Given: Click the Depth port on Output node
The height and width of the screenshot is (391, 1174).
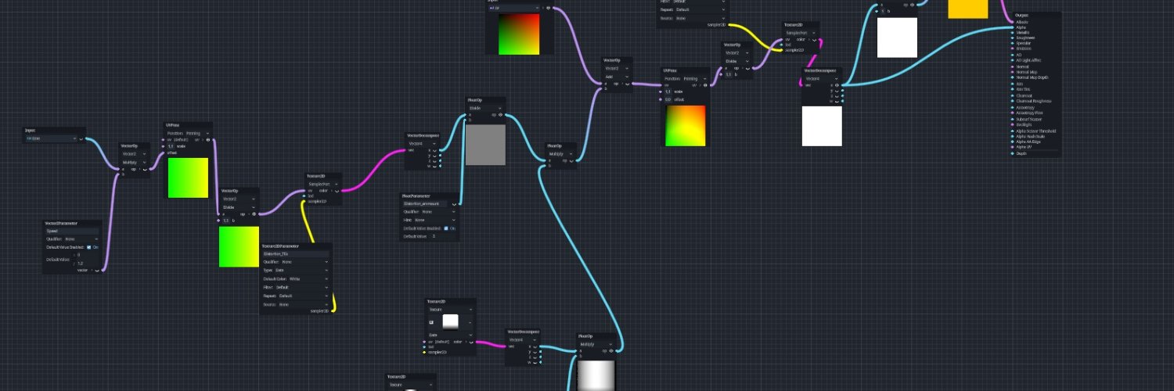Looking at the screenshot, I should pos(1012,153).
